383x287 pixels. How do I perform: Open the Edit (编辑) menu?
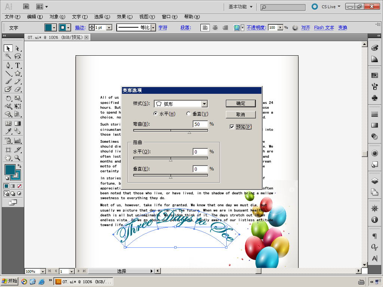point(35,17)
